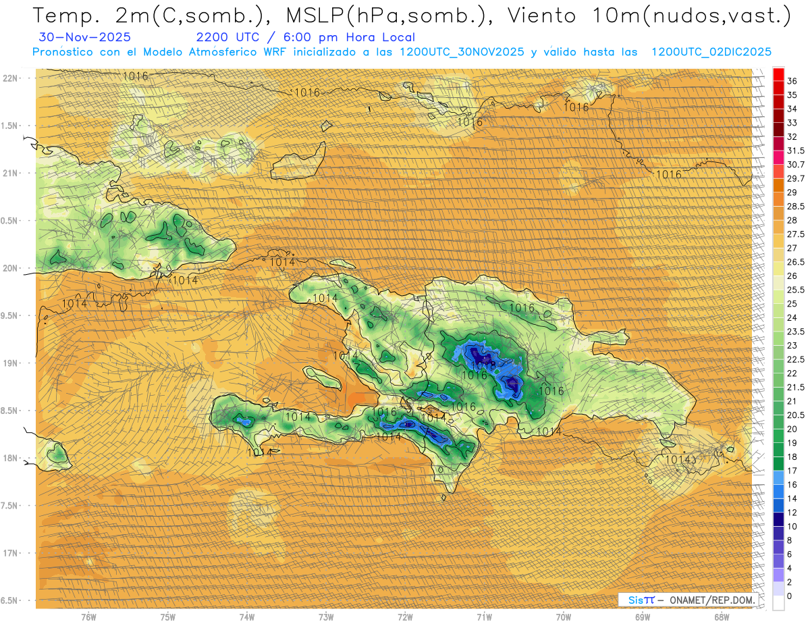
Task: Click the latitude axis label '19N'
Action: [x=11, y=363]
